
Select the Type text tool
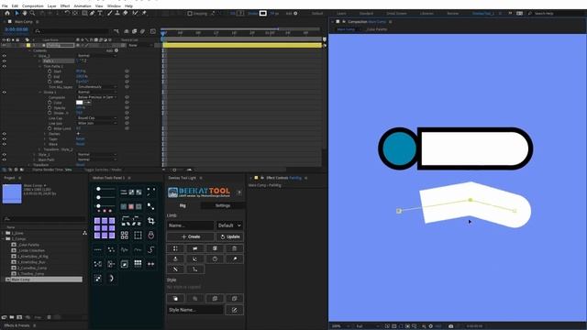[x=100, y=13]
